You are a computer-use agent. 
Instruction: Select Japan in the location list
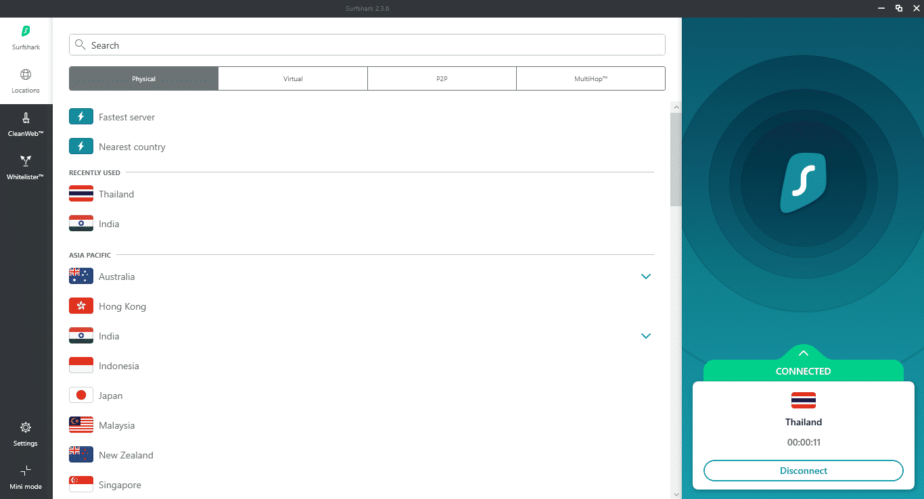click(361, 396)
